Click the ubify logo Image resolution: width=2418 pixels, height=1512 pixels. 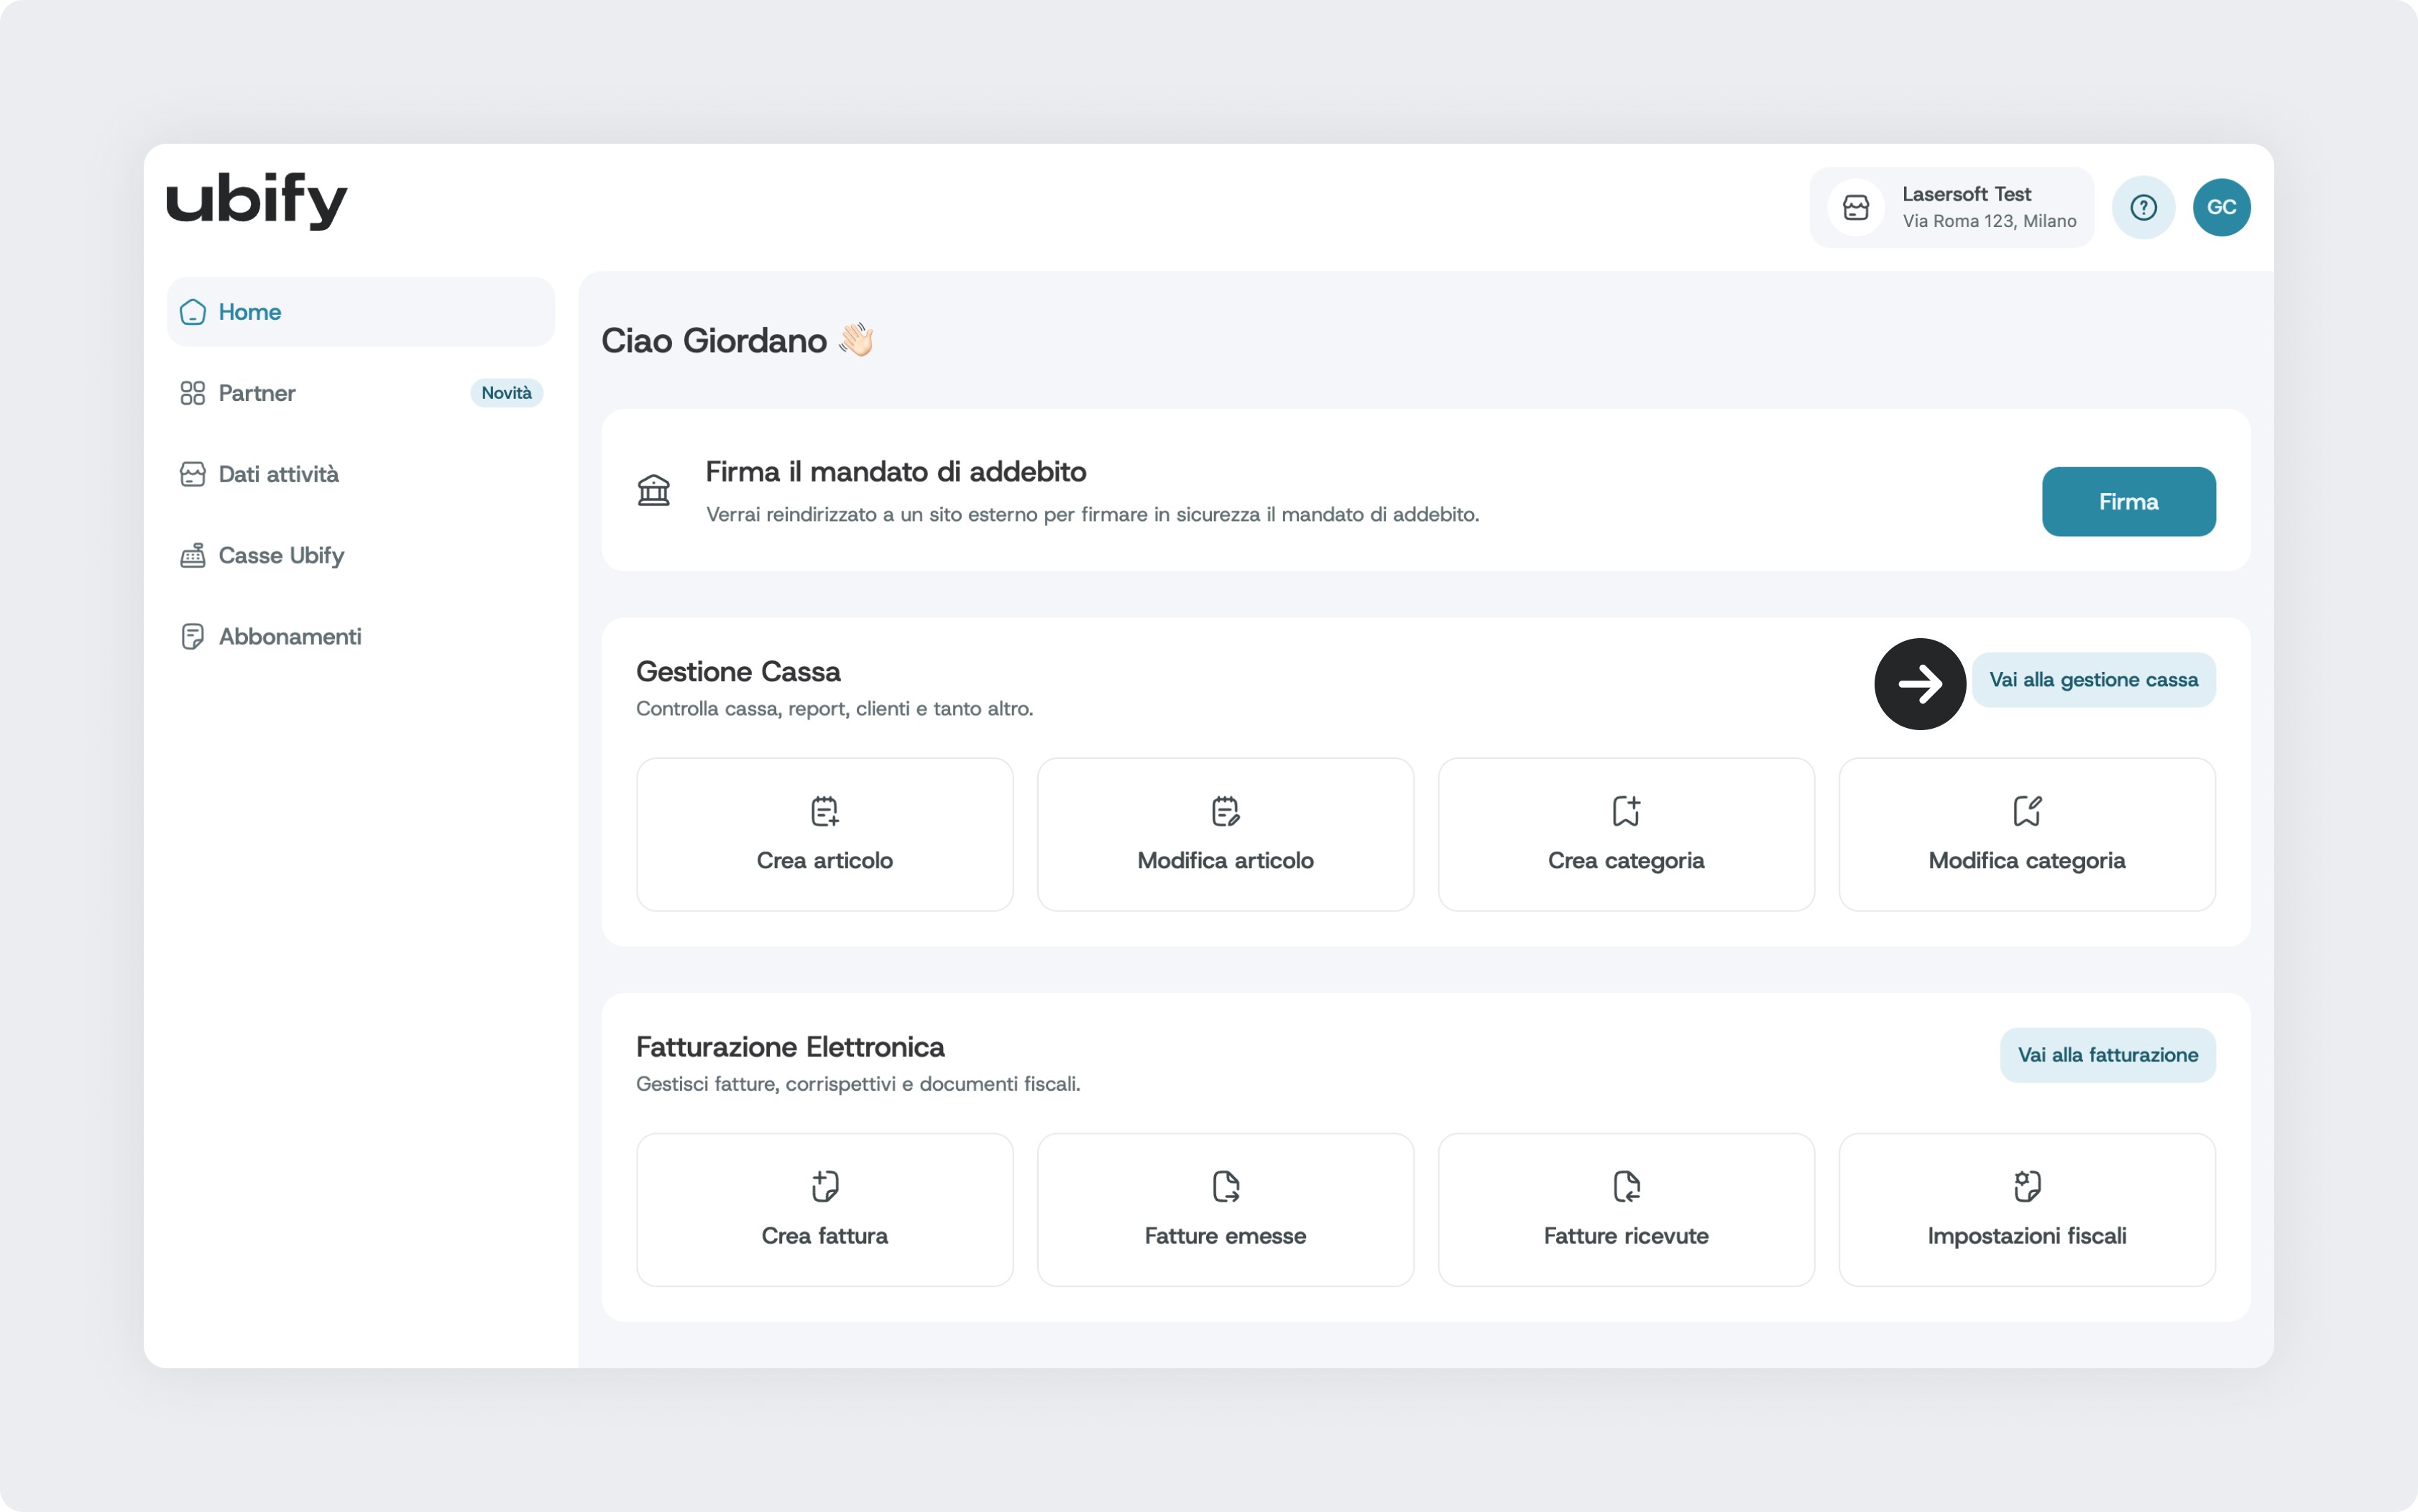tap(257, 200)
